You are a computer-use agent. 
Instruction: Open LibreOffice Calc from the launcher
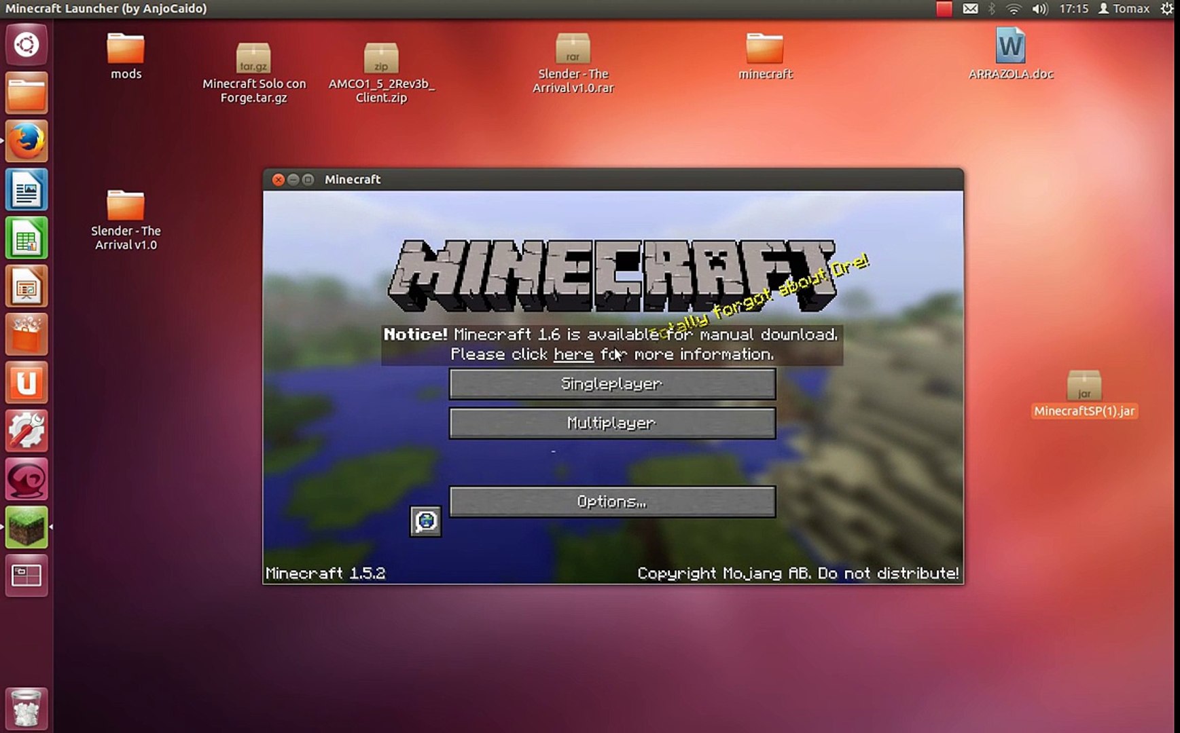(26, 238)
